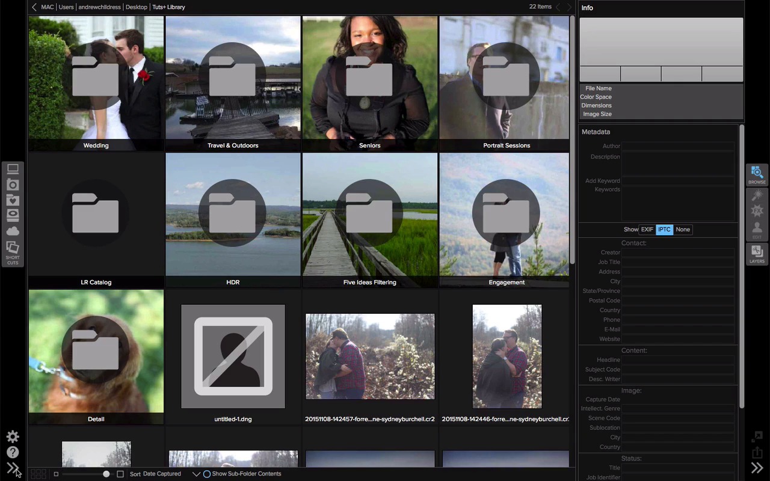Click the Job Title field
This screenshot has width=770, height=481.
pyautogui.click(x=678, y=262)
